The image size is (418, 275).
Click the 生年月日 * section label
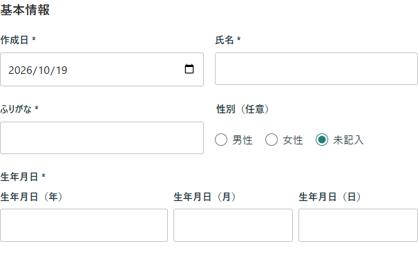coord(23,177)
